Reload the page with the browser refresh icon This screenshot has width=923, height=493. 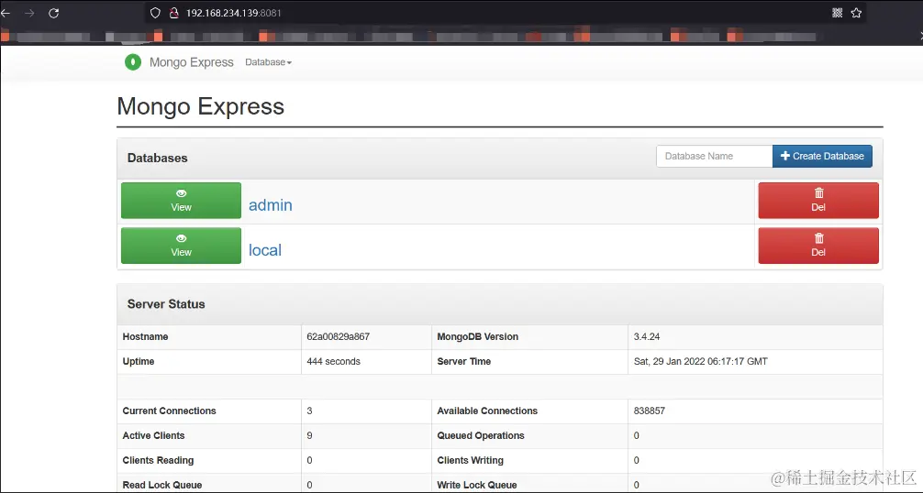[53, 13]
